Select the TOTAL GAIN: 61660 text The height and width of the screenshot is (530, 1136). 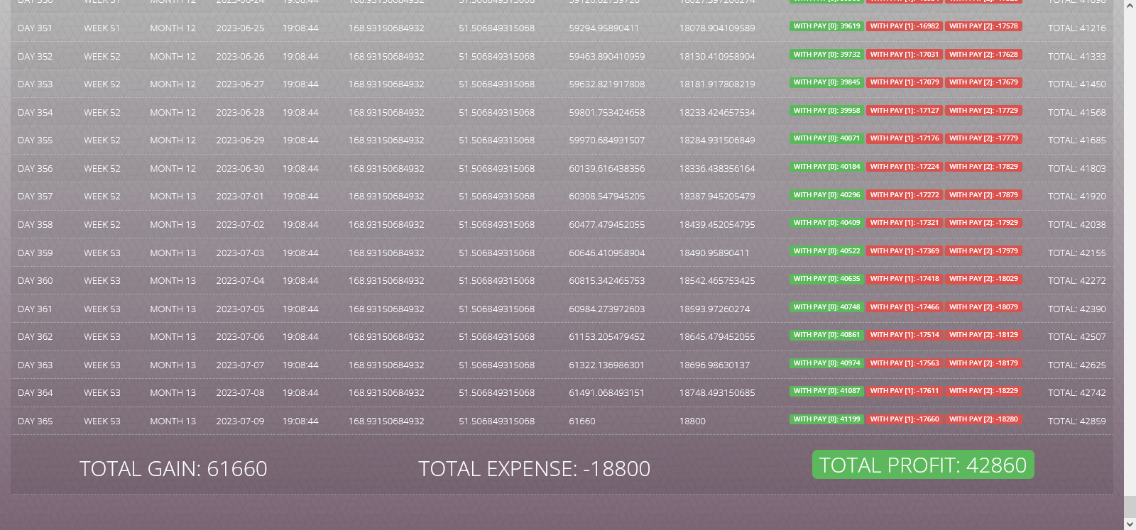click(x=173, y=469)
